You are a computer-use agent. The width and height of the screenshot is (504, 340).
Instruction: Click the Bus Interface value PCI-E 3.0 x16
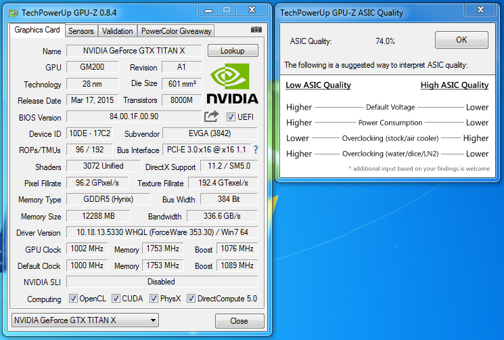click(x=206, y=150)
